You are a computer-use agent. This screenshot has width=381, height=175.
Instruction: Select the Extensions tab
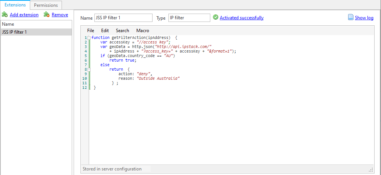[15, 5]
